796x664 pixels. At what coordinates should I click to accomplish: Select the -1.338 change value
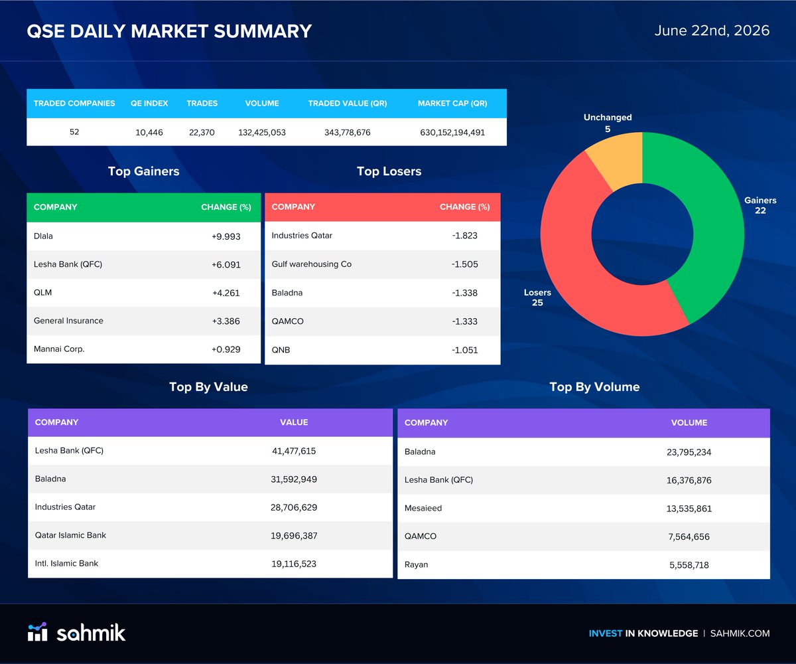tap(464, 293)
